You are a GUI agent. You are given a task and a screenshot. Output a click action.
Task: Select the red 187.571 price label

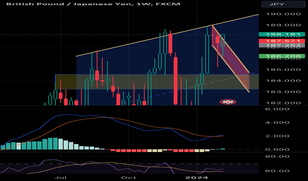click(x=282, y=41)
